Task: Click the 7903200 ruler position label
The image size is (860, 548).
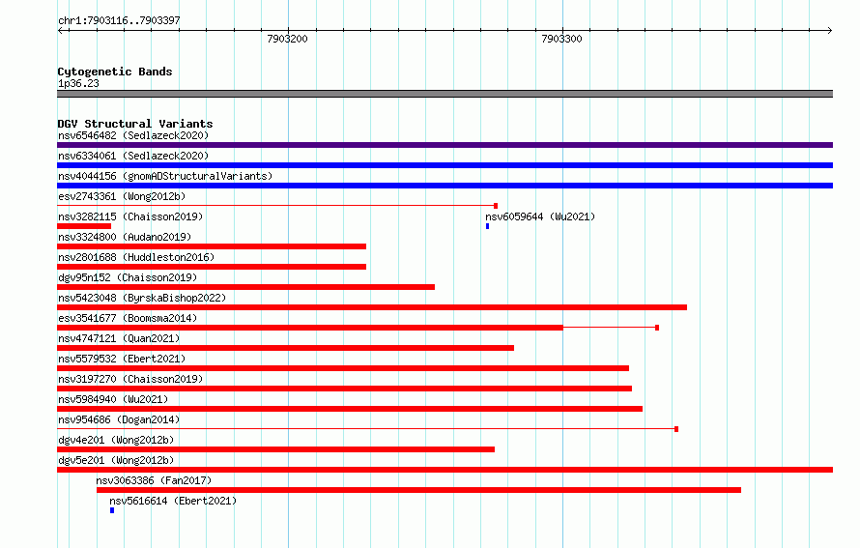Action: pyautogui.click(x=287, y=39)
